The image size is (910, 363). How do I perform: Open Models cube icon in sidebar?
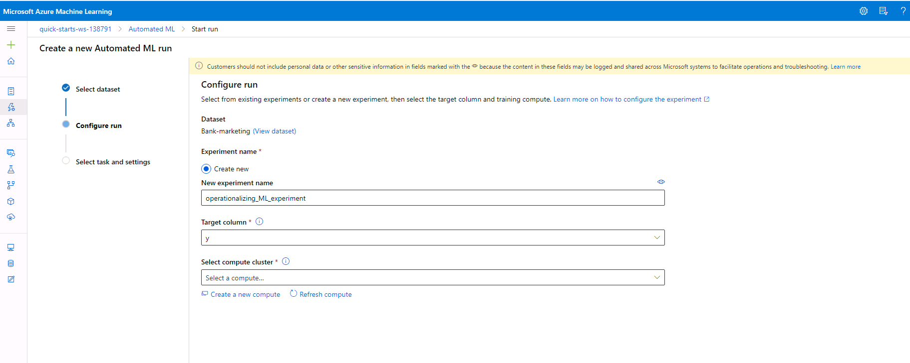pos(11,201)
